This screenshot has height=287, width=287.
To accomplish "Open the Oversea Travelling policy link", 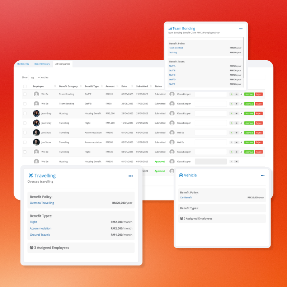I will tap(42, 203).
